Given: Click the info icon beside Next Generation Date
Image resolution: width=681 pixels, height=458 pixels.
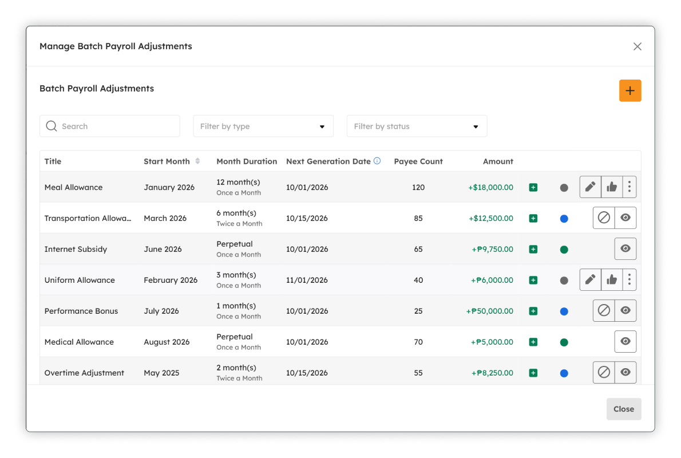Looking at the screenshot, I should tap(377, 161).
